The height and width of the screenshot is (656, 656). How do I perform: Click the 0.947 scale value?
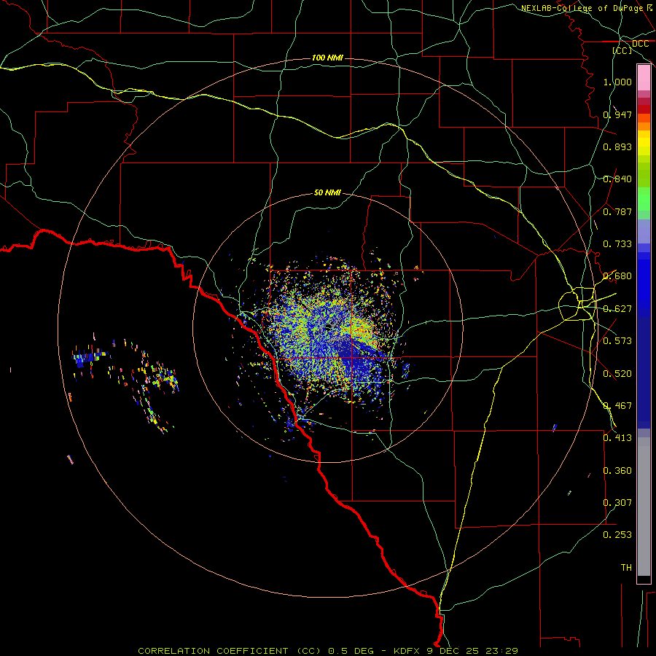(617, 114)
